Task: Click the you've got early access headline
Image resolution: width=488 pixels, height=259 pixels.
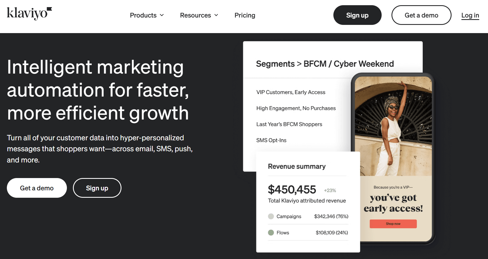Action: (393, 203)
